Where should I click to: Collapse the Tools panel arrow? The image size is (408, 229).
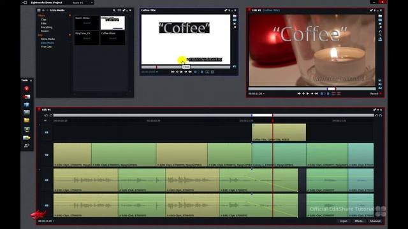(31, 81)
